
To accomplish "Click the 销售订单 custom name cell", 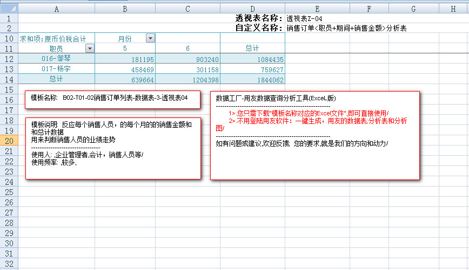I will click(x=346, y=28).
